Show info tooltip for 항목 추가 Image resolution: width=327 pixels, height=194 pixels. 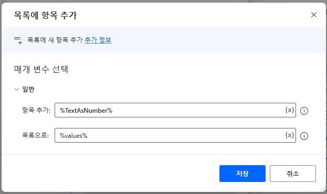[x=304, y=111]
